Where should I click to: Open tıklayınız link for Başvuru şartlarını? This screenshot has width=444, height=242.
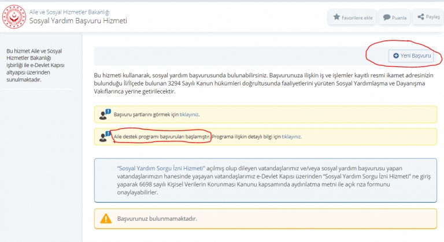(x=189, y=114)
